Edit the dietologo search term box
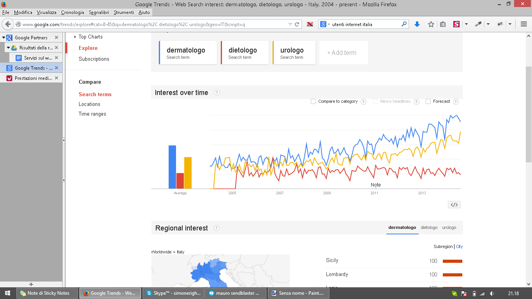 tap(245, 53)
